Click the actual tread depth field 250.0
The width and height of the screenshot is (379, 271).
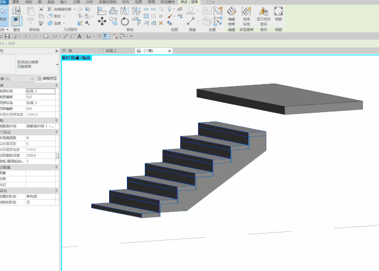(40, 155)
